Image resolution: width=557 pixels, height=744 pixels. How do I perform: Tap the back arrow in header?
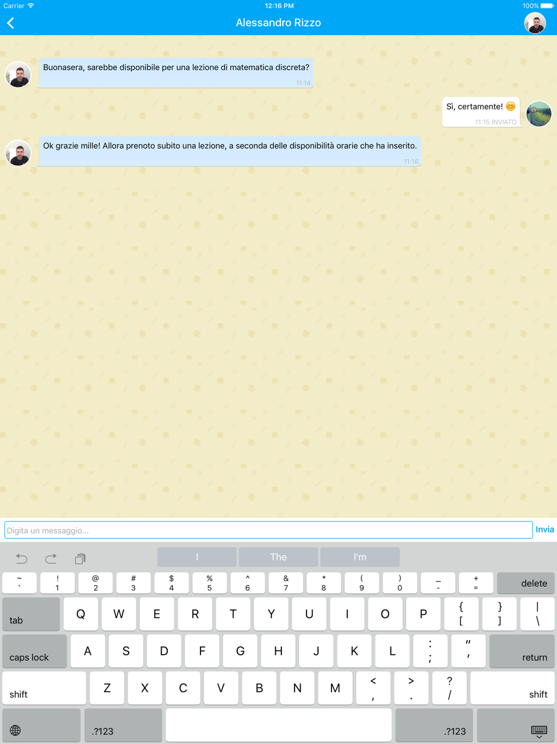coord(11,23)
